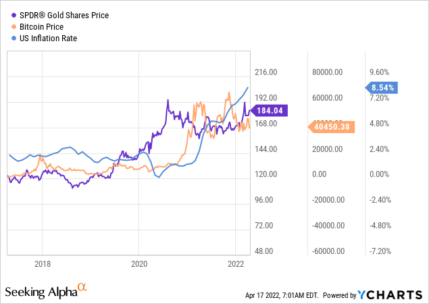This screenshot has width=429, height=304.
Task: Click the orange Bitcoin Price legend dot
Action: point(11,26)
